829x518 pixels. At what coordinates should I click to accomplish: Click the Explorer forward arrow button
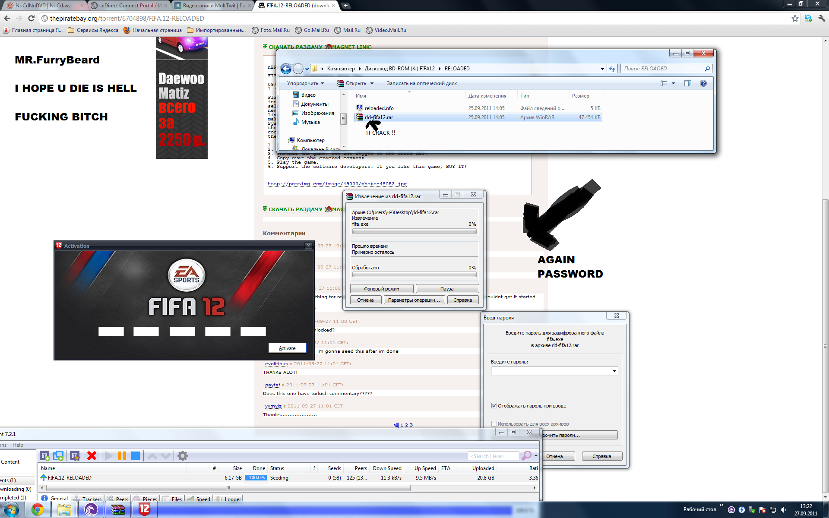(x=298, y=69)
